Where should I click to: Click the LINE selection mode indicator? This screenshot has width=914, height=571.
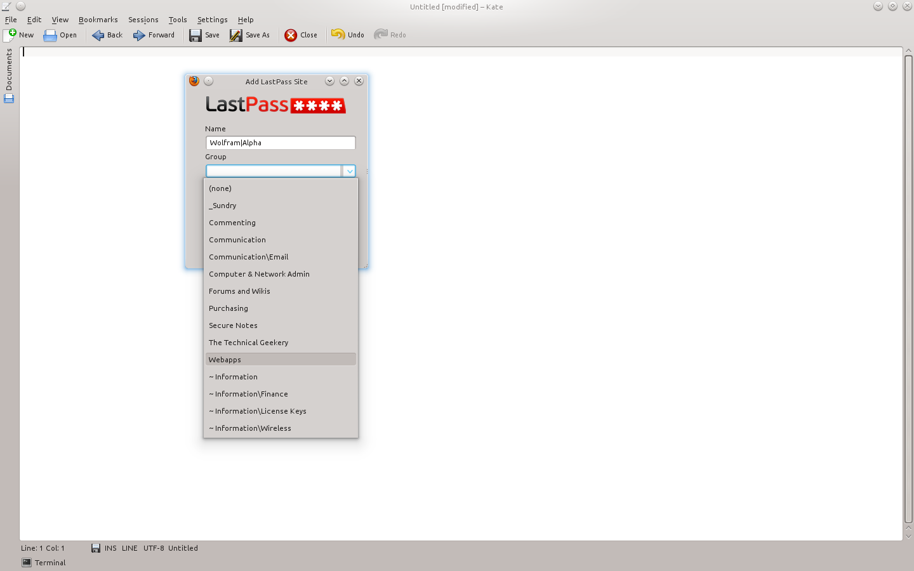(129, 548)
